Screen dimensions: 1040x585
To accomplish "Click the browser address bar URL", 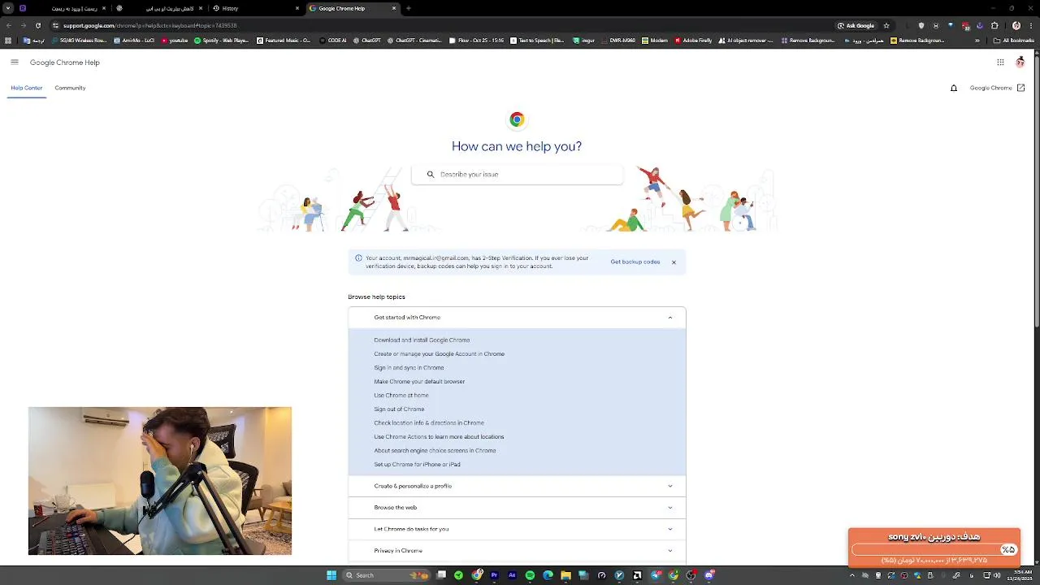I will 149,25.
